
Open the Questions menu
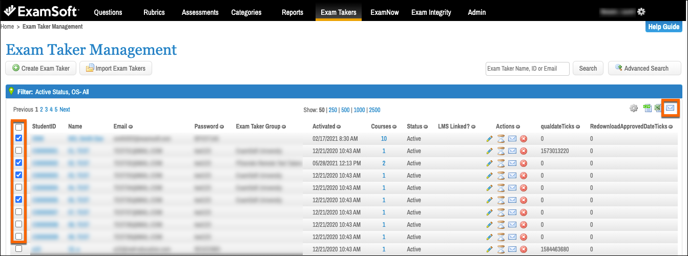coord(108,12)
